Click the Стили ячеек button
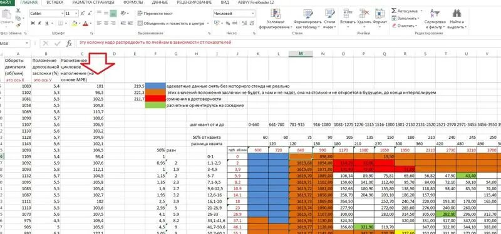501x234 pixels. pyautogui.click(x=329, y=18)
